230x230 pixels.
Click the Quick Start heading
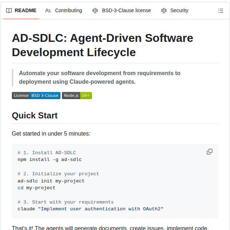click(x=35, y=116)
